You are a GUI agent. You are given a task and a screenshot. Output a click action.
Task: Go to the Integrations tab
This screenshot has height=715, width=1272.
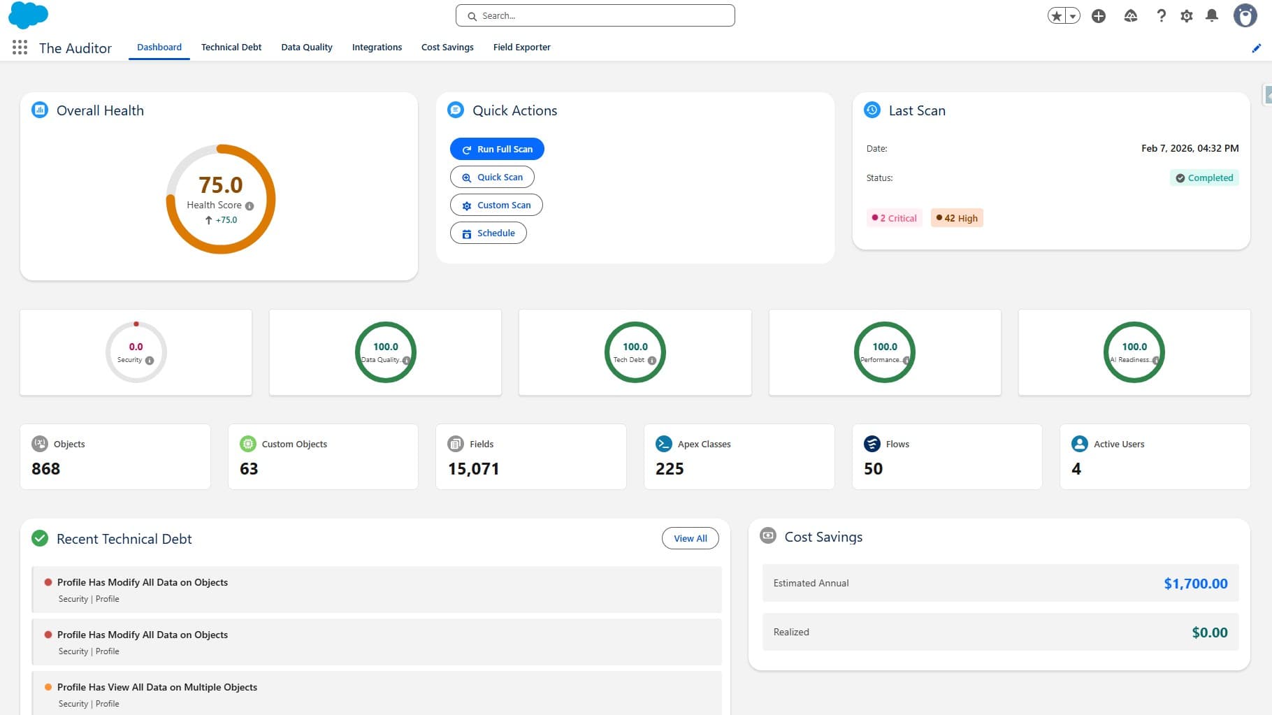[377, 47]
